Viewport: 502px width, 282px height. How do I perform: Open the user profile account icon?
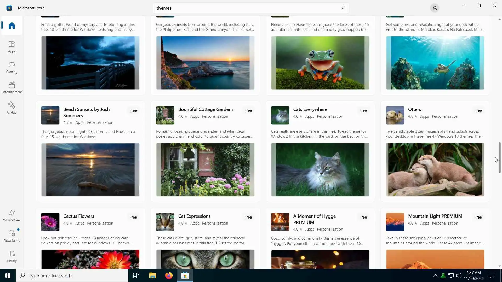435,8
